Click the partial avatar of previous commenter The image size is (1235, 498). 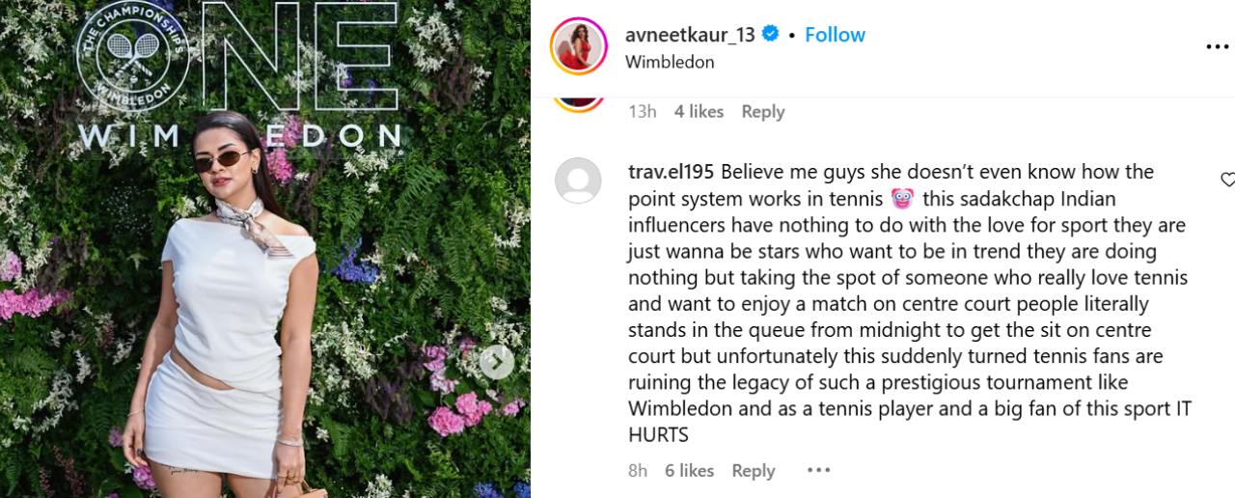[x=579, y=102]
